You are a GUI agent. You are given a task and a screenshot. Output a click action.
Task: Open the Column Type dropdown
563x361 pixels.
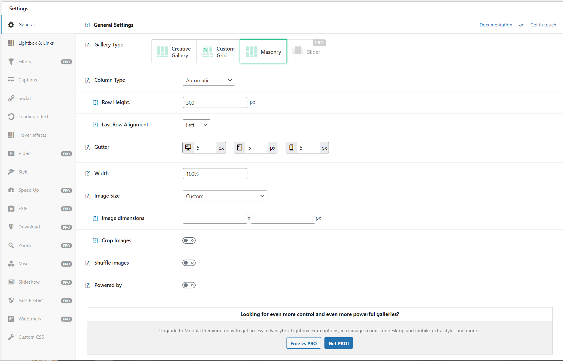(x=209, y=80)
